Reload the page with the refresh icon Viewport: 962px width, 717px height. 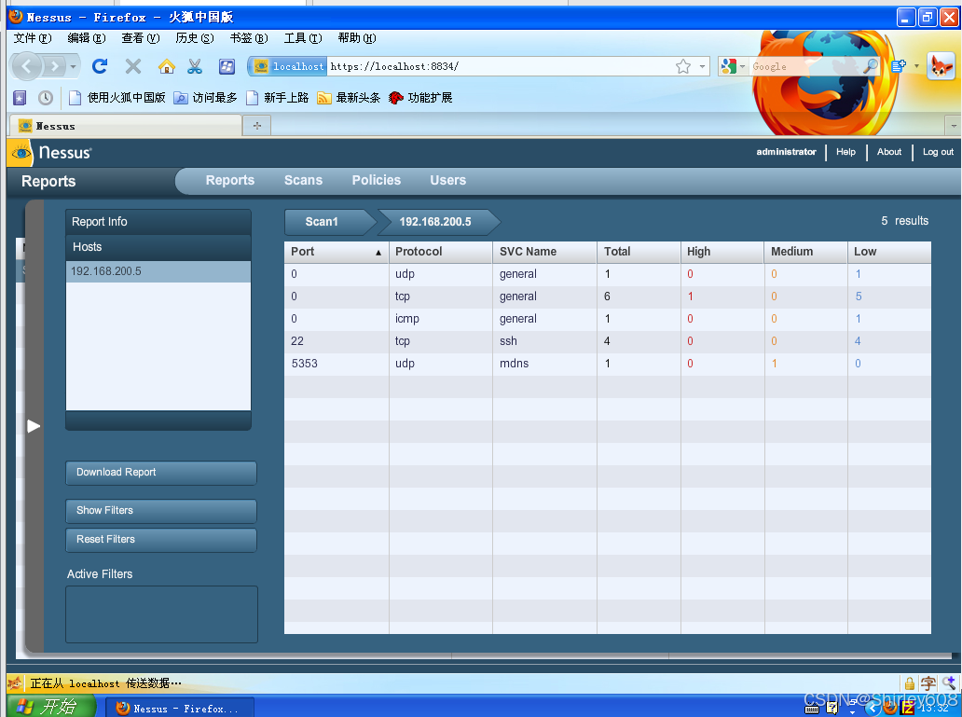(x=100, y=66)
